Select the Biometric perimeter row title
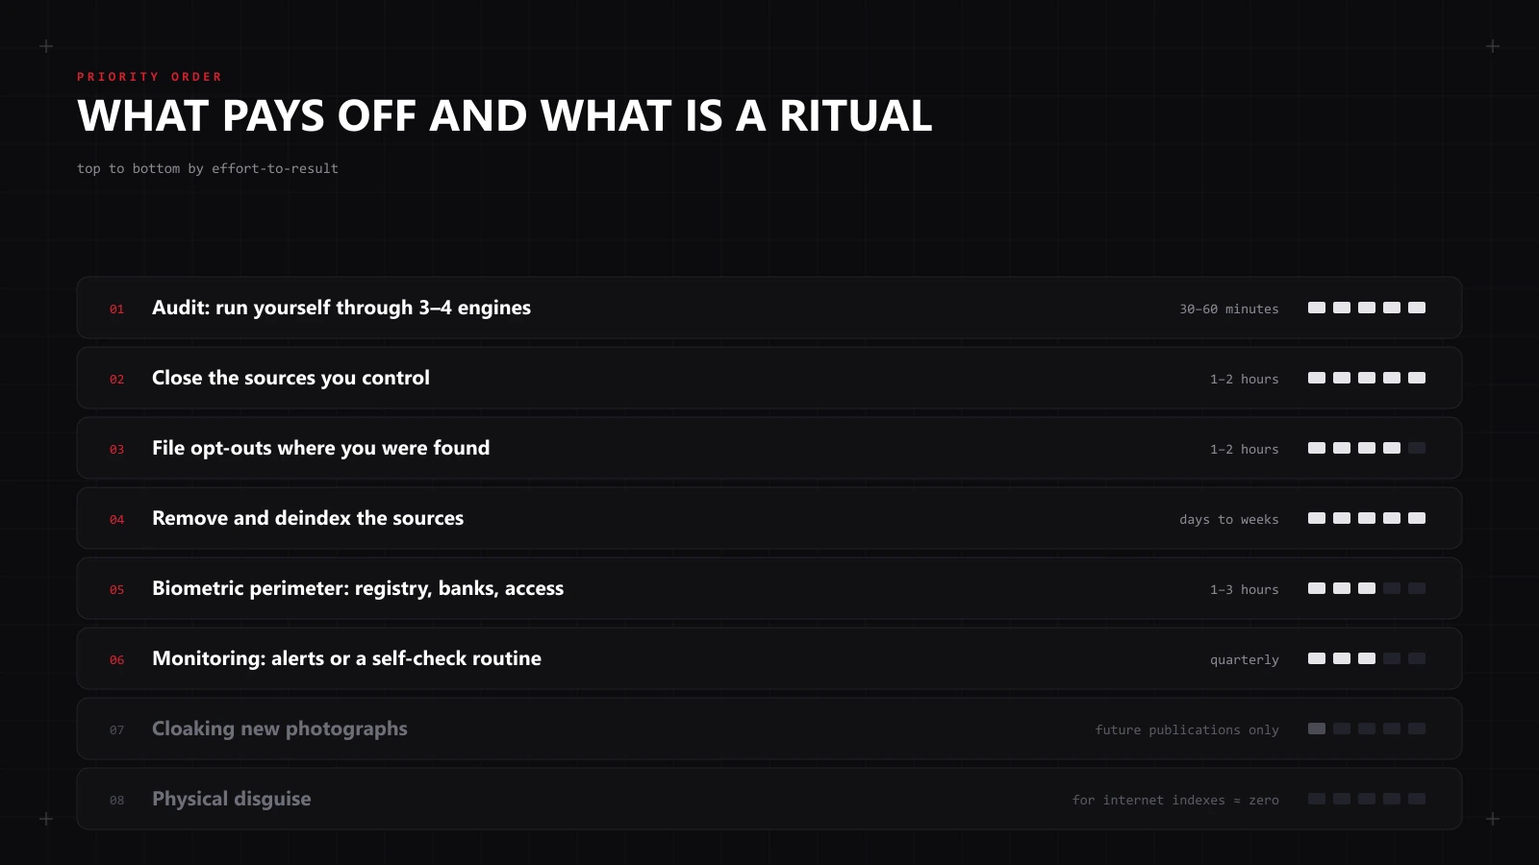The image size is (1539, 865). point(358,588)
